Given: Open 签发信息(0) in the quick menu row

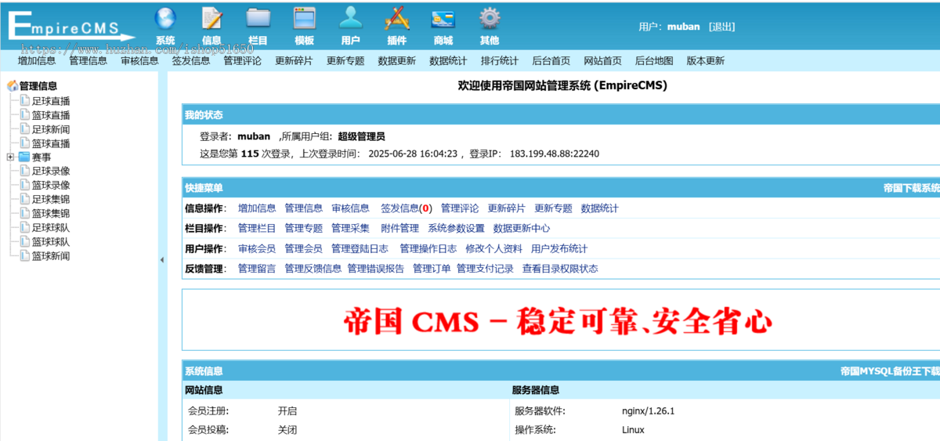Looking at the screenshot, I should (x=407, y=208).
